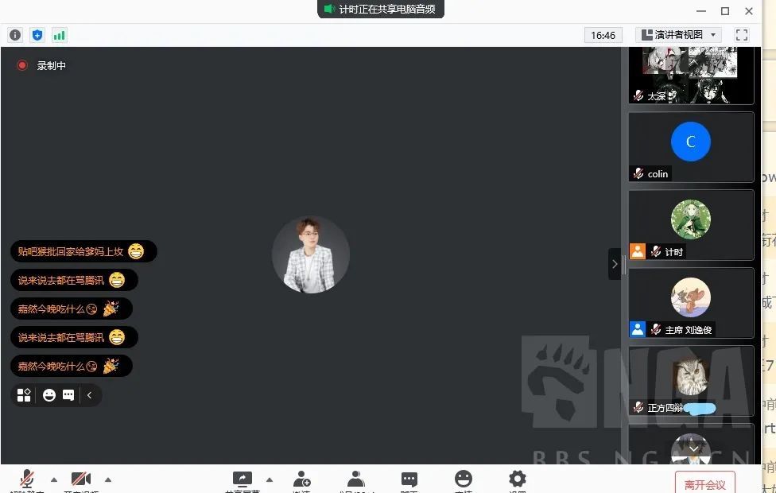
Task: Open the invite participants icon
Action: 301,479
